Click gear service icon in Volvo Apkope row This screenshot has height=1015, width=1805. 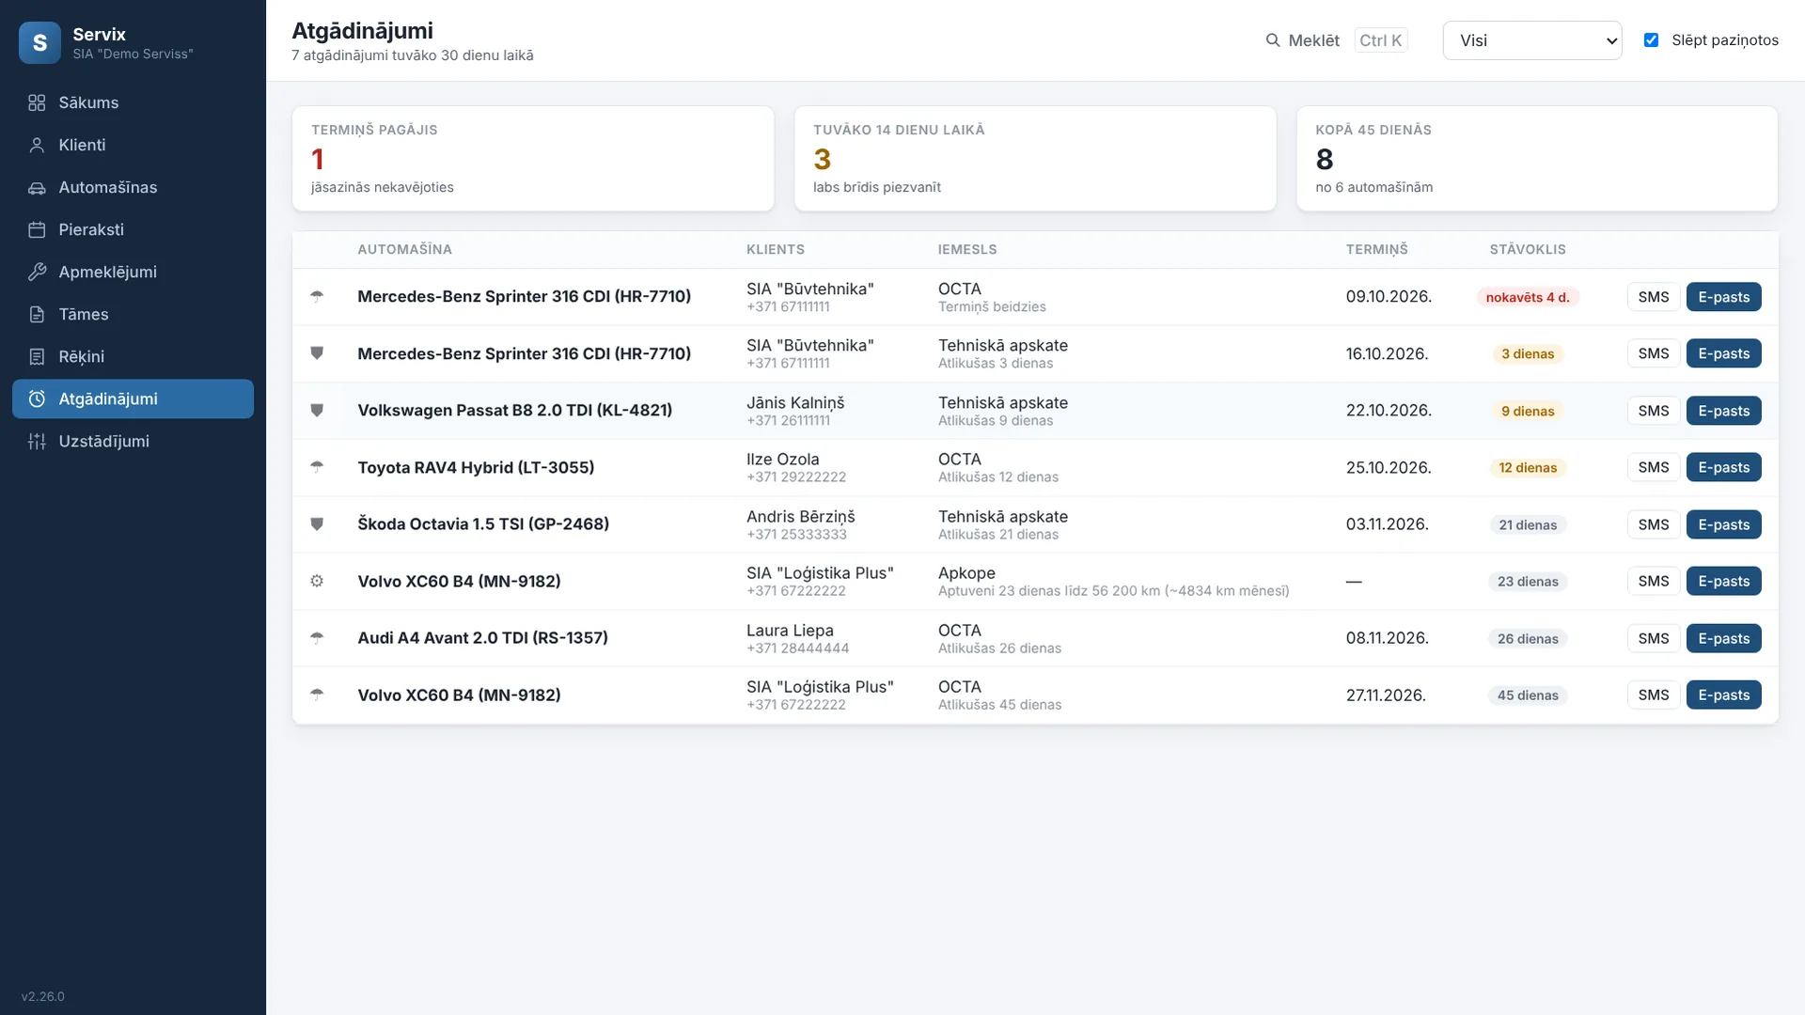pyautogui.click(x=317, y=581)
